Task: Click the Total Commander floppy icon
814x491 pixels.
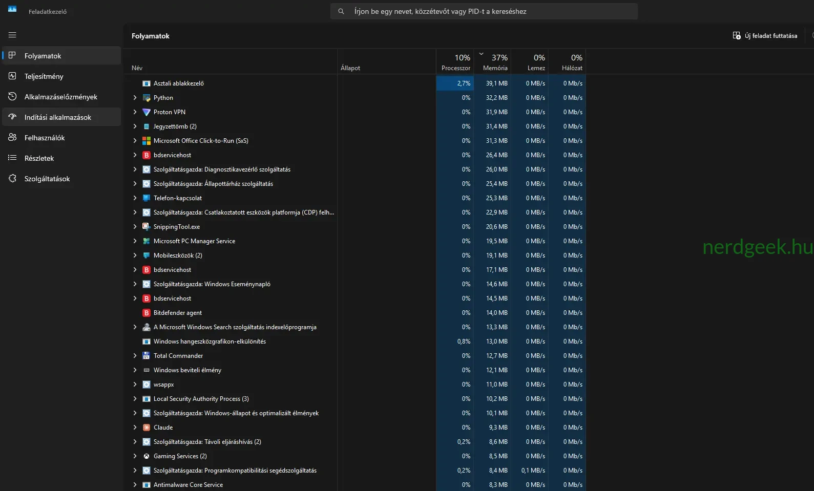Action: pyautogui.click(x=147, y=356)
